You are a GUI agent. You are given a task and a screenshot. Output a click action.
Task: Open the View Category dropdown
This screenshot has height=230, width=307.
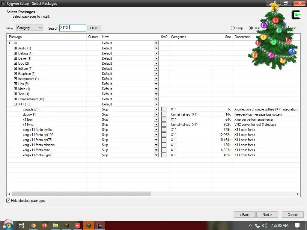tap(30, 28)
